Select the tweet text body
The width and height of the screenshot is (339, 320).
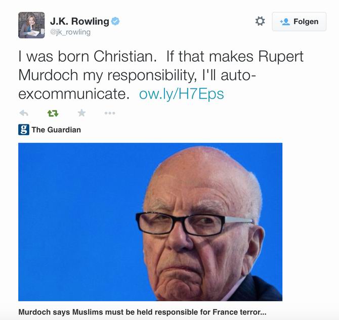point(161,75)
